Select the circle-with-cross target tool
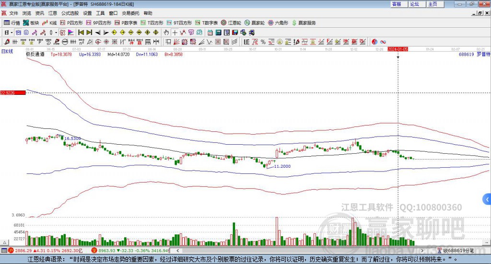The image size is (491, 264). tap(98, 42)
